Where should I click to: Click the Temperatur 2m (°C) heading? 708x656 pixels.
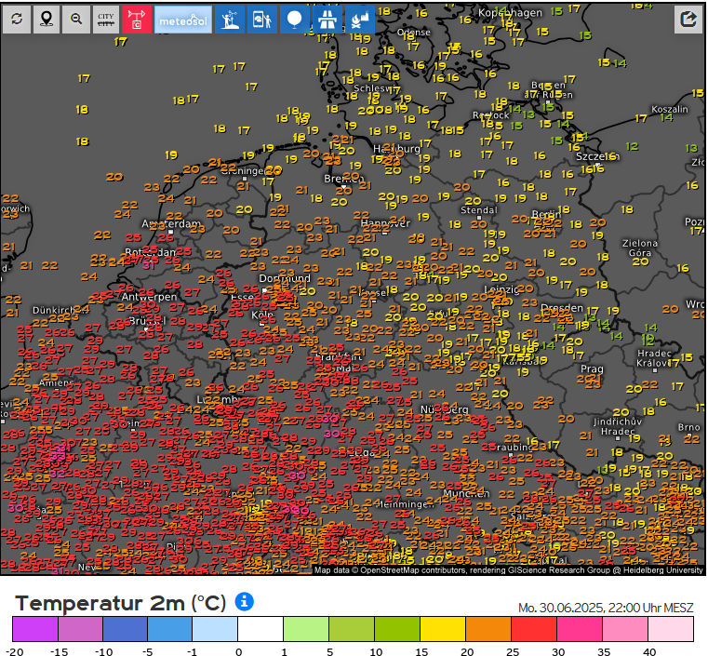pos(121,603)
